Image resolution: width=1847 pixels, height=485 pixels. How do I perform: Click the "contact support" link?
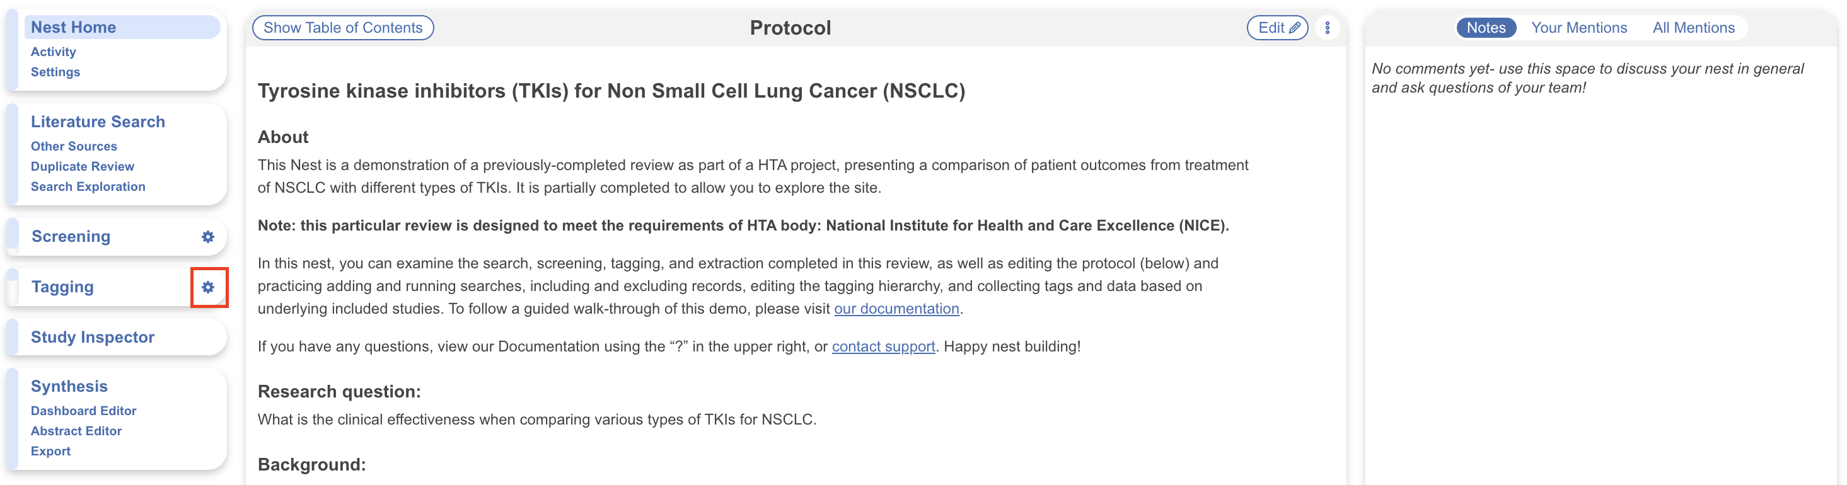(883, 346)
